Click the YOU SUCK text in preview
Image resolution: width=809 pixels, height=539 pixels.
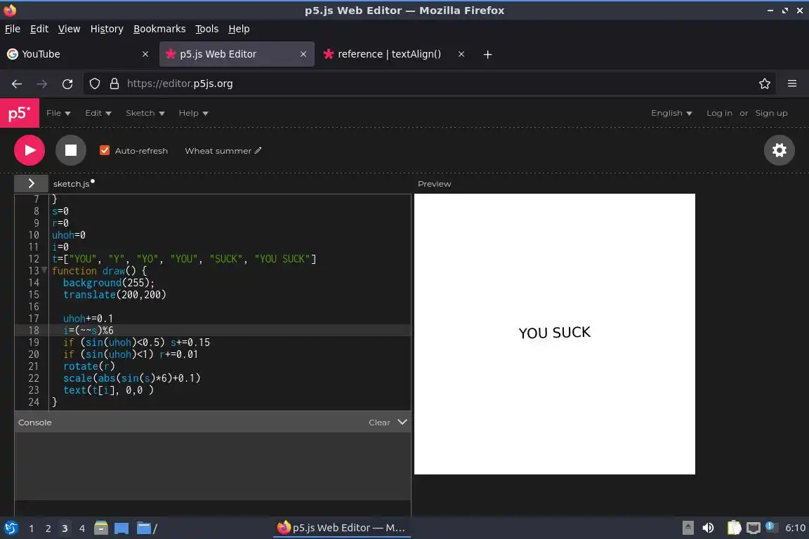pyautogui.click(x=555, y=333)
